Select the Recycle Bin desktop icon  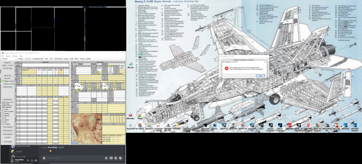(131, 125)
